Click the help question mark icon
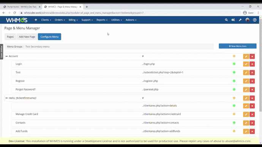The width and height of the screenshot is (262, 147). [x=255, y=20]
